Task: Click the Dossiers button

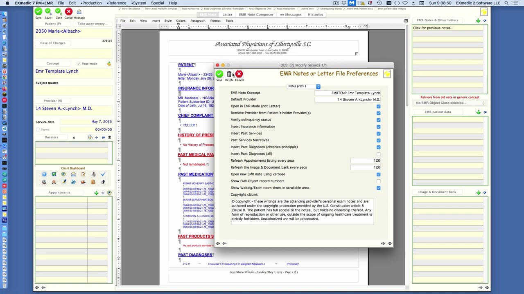Action: click(51, 138)
